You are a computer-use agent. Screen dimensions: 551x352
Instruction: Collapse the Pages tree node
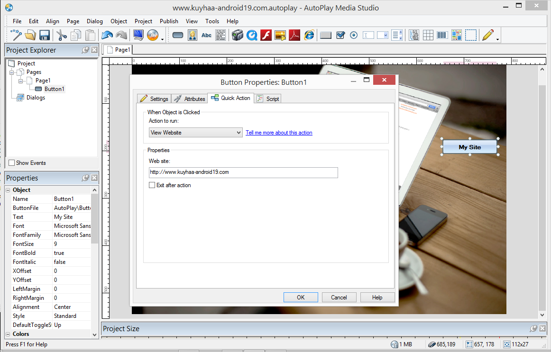point(11,72)
